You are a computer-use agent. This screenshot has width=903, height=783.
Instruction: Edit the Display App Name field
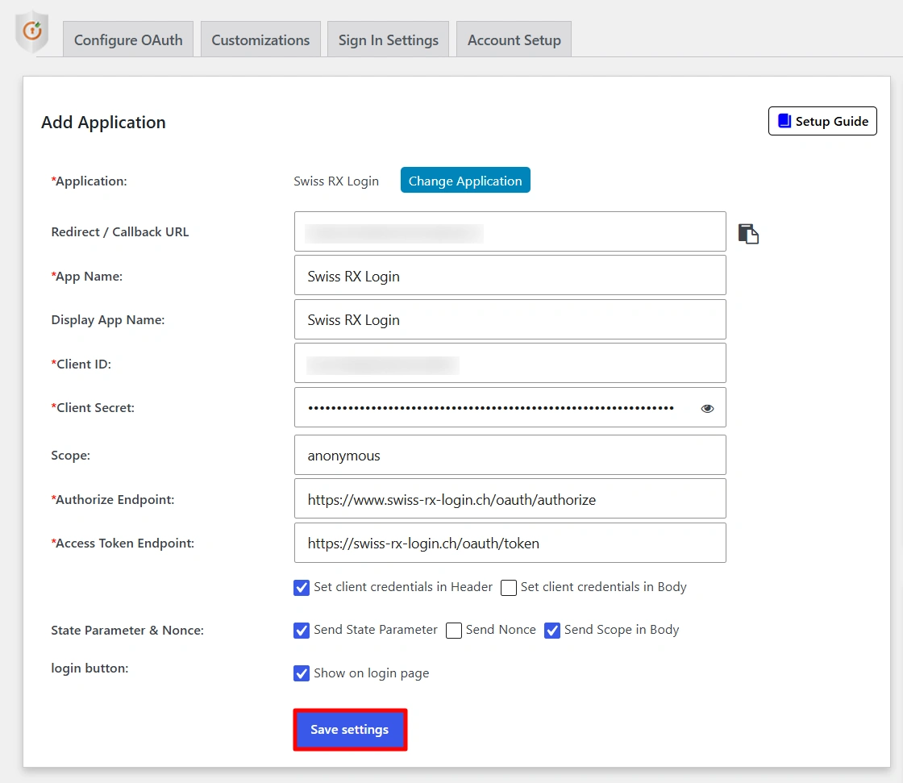tap(510, 319)
